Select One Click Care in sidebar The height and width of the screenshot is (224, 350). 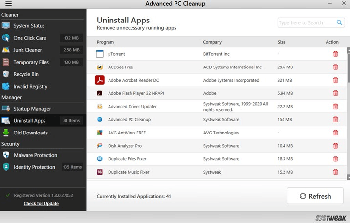coord(31,38)
